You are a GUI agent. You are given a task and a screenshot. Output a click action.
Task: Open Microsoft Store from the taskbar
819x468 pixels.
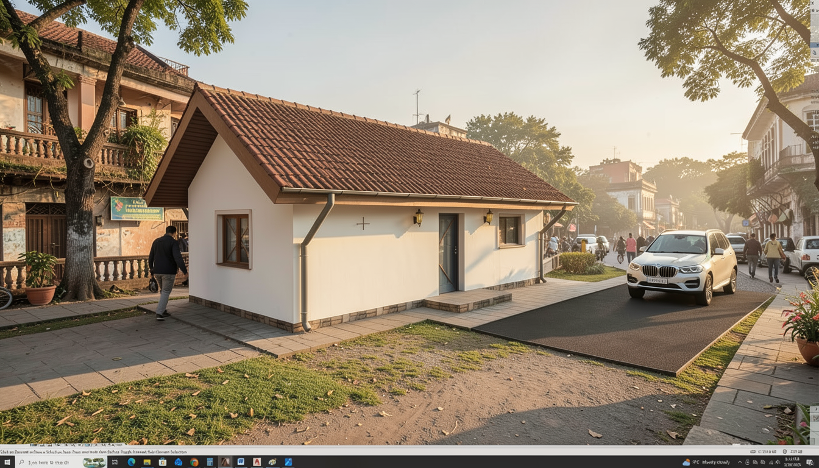163,463
